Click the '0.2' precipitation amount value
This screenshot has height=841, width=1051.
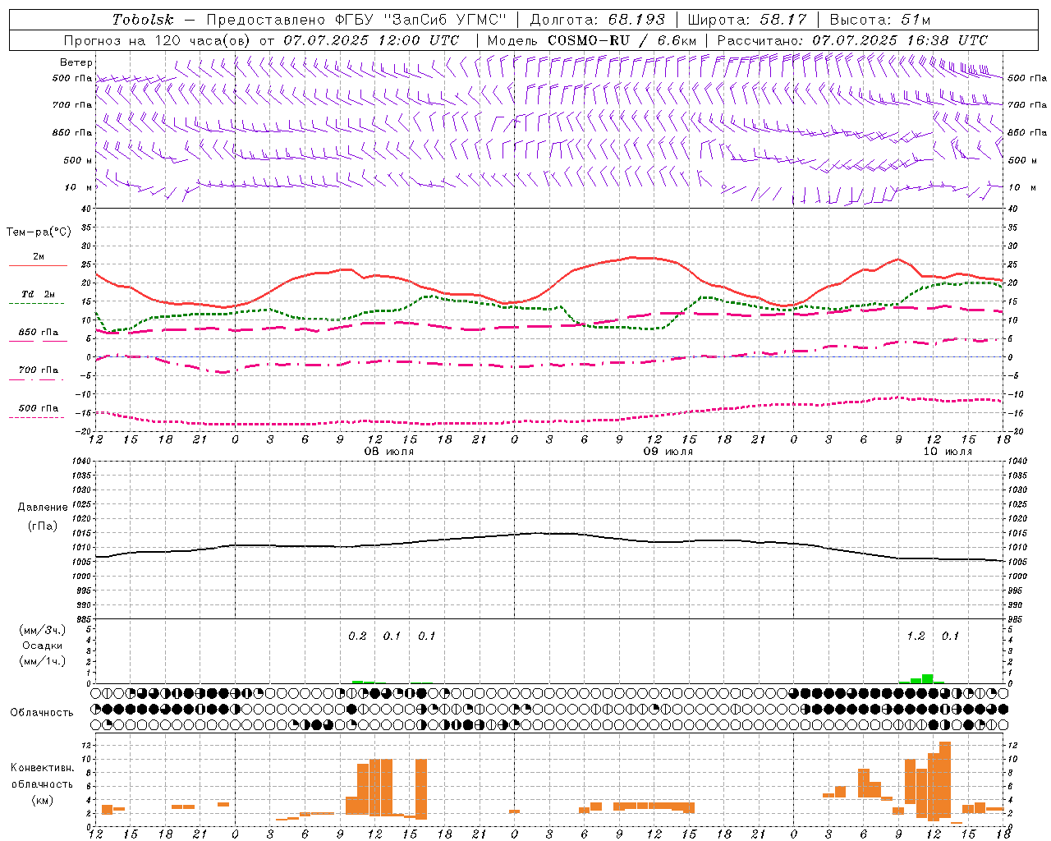point(357,636)
